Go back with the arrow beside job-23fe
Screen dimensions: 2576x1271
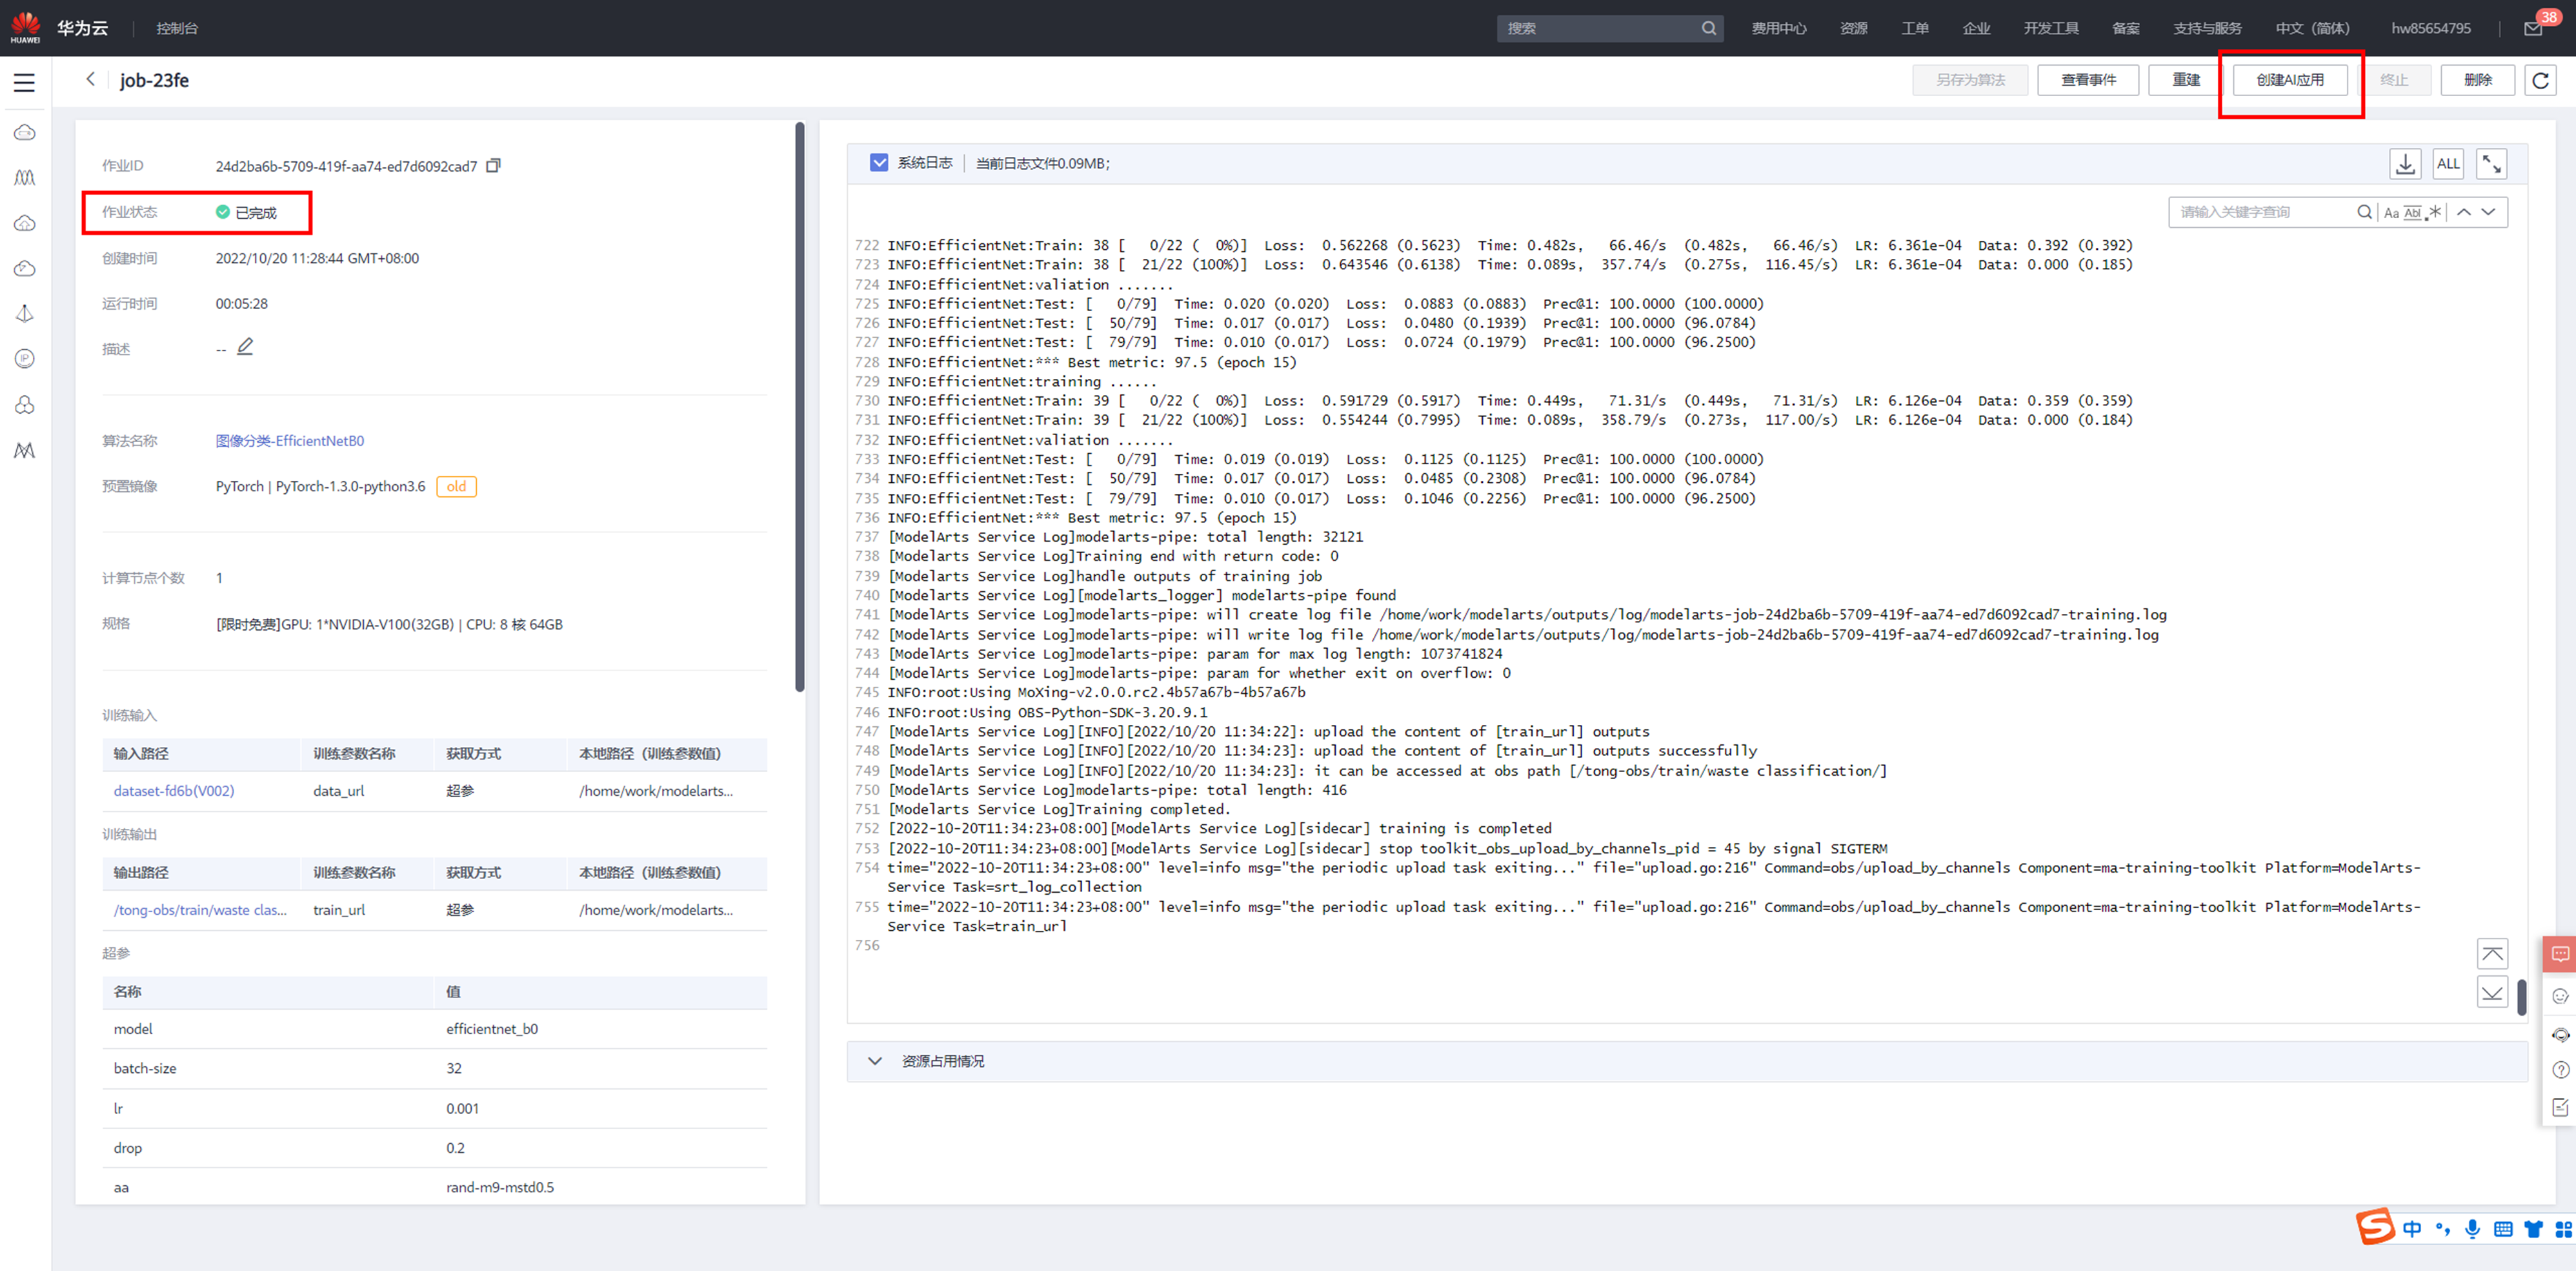click(91, 79)
